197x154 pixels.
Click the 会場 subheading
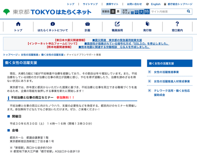coord(15,130)
